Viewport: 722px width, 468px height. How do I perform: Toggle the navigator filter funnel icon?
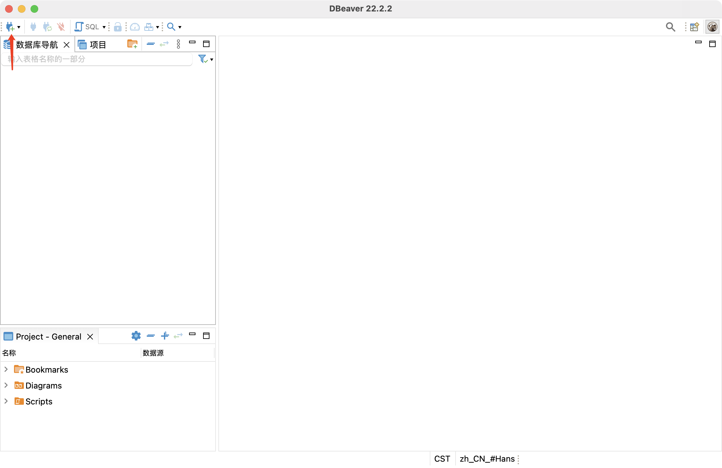[x=202, y=59]
